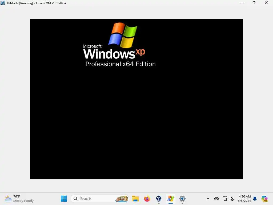The image size is (273, 205).
Task: Open the notifications bell icon
Action: [255, 199]
